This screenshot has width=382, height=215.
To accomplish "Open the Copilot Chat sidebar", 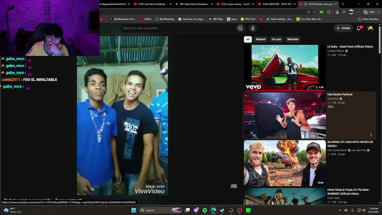I will [369, 12].
